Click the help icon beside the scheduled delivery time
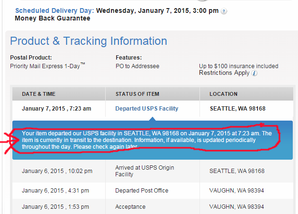Image resolution: width=298 pixels, height=214 pixels. coord(224,10)
